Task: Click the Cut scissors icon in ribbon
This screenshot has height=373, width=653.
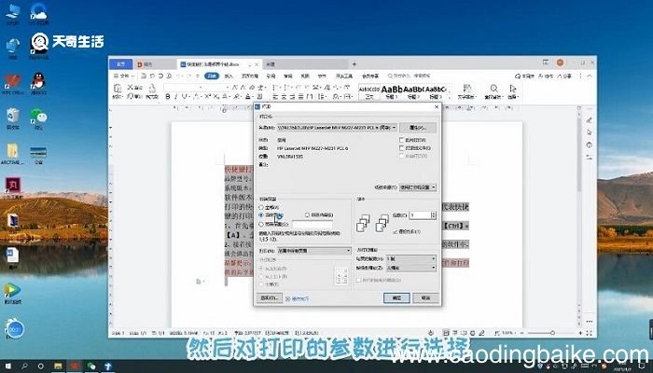Action: coord(130,88)
